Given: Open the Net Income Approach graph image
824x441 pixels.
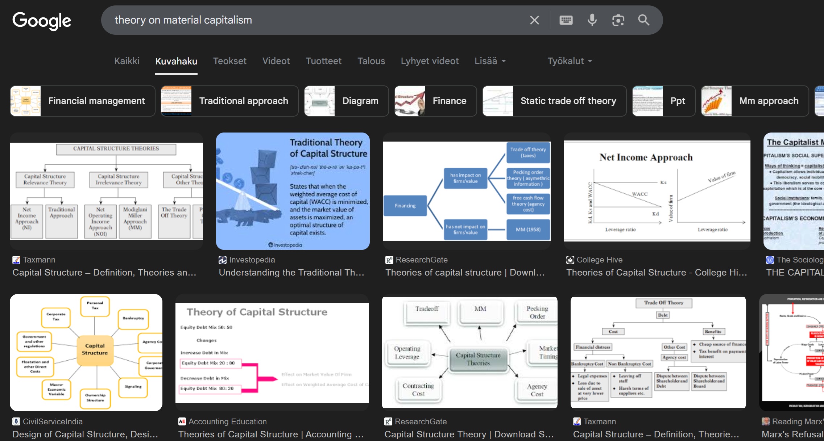Looking at the screenshot, I should (657, 191).
